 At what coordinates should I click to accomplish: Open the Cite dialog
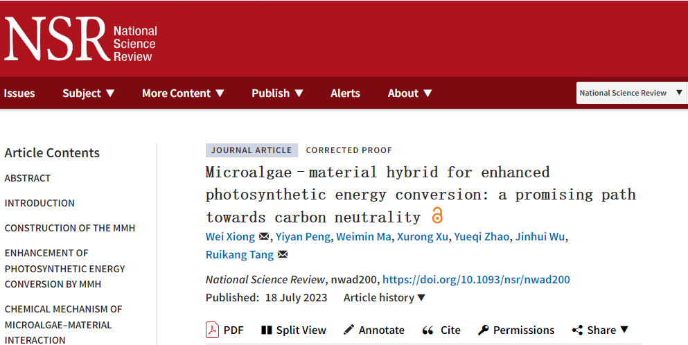click(x=441, y=330)
